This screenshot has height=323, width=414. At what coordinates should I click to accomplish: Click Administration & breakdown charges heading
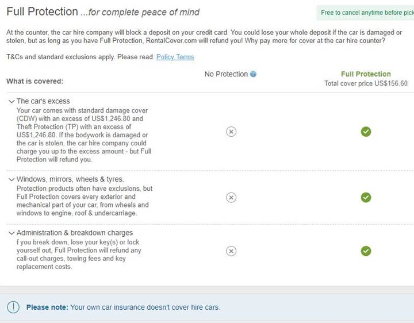tap(75, 233)
